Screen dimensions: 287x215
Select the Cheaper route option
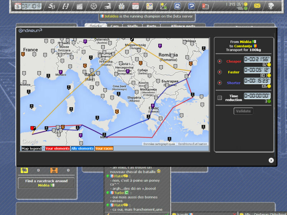[220, 61]
